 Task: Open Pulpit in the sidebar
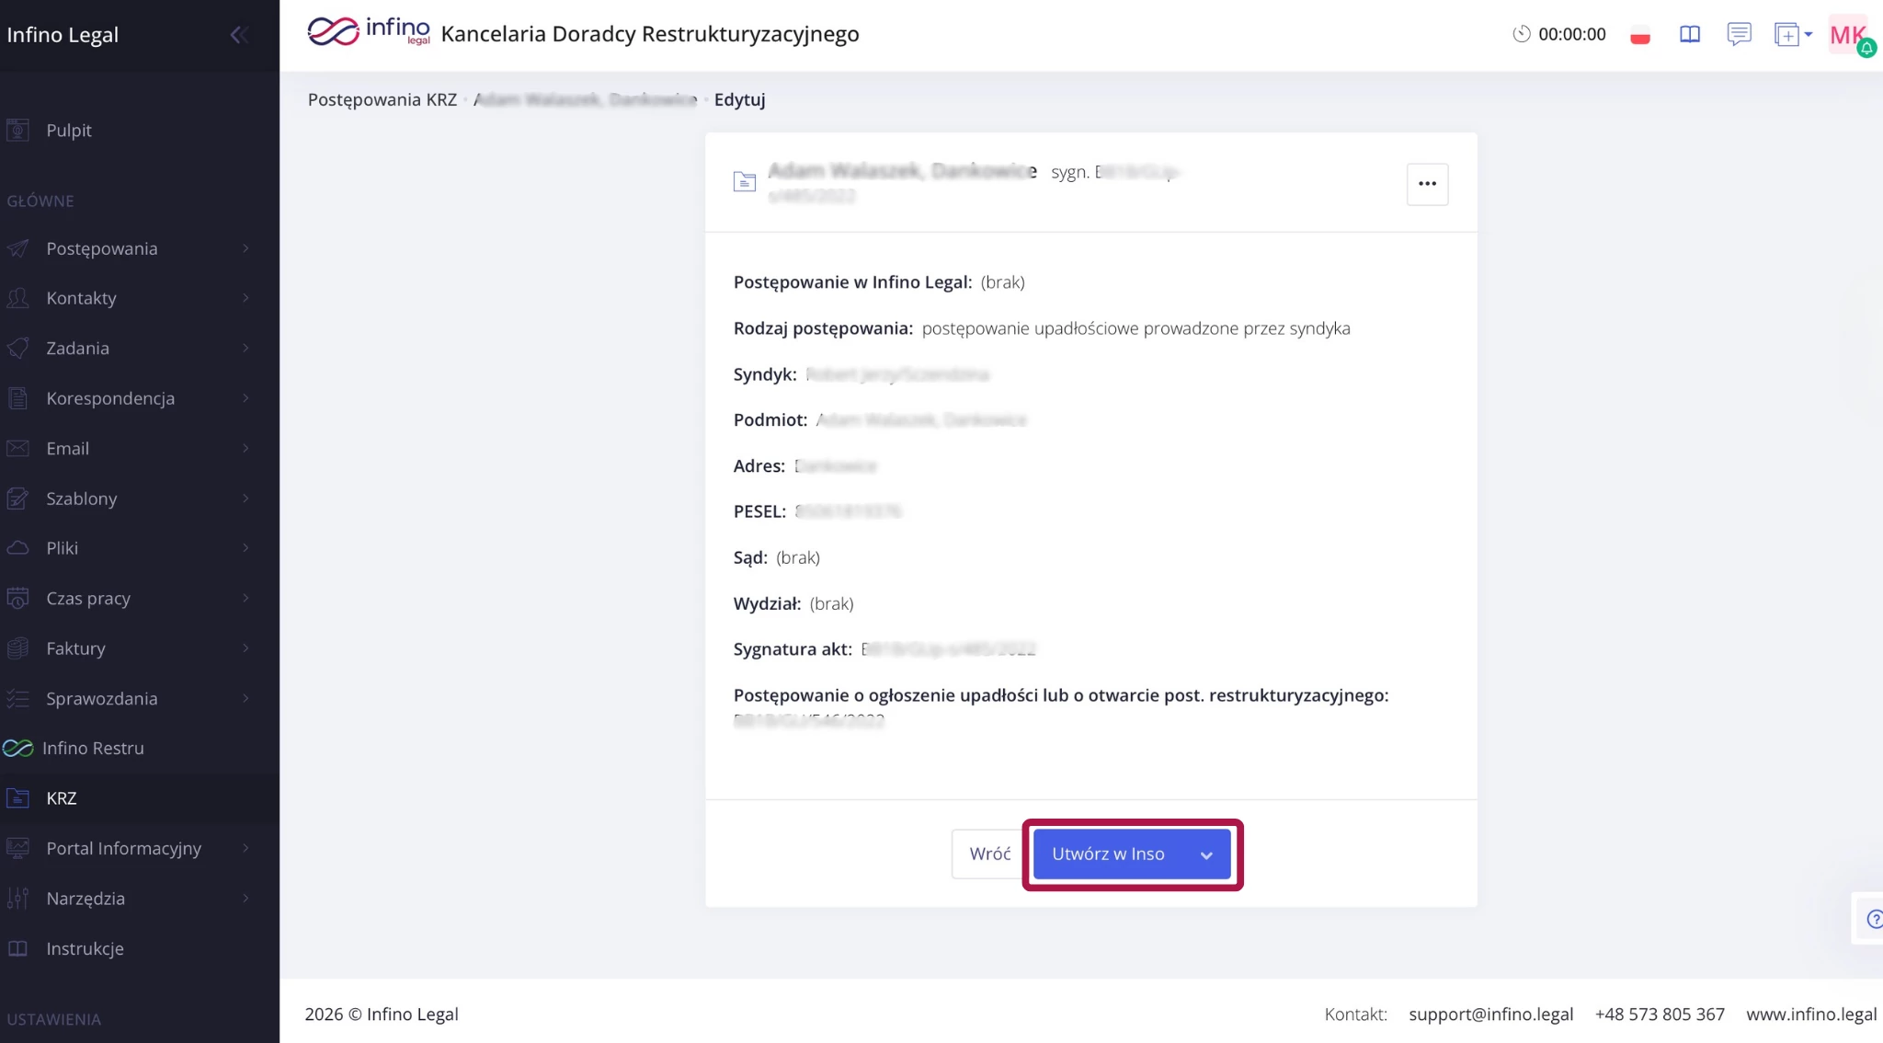coord(69,131)
